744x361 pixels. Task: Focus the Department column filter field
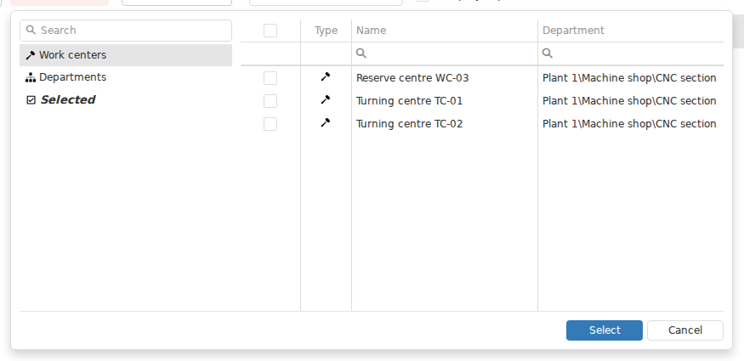631,54
